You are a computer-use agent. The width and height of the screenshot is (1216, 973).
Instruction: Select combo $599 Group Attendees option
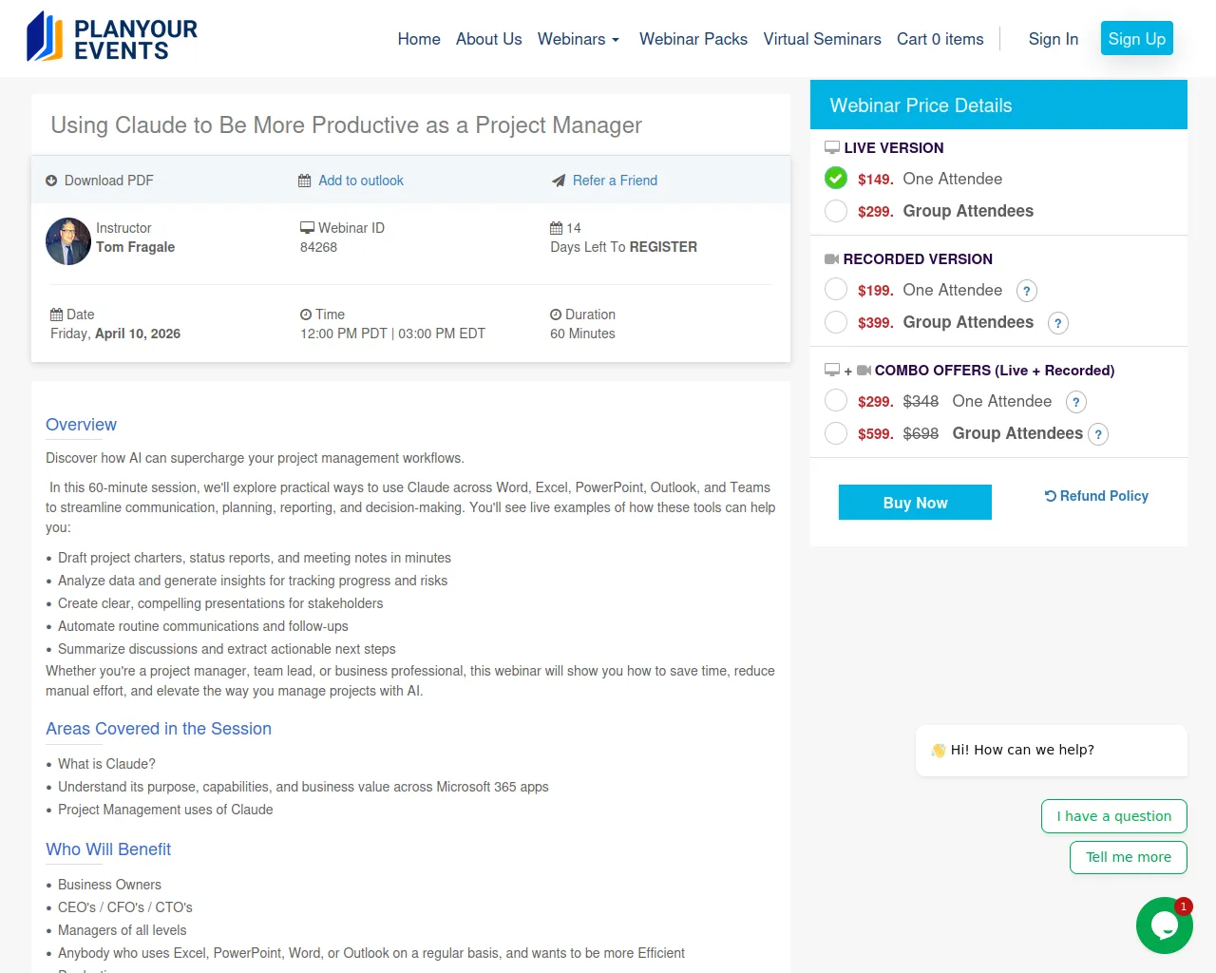836,433
